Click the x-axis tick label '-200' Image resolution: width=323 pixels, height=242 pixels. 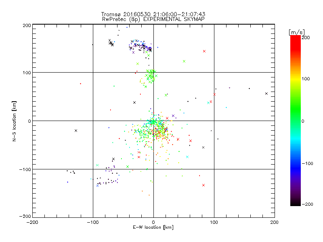[x=32, y=223]
